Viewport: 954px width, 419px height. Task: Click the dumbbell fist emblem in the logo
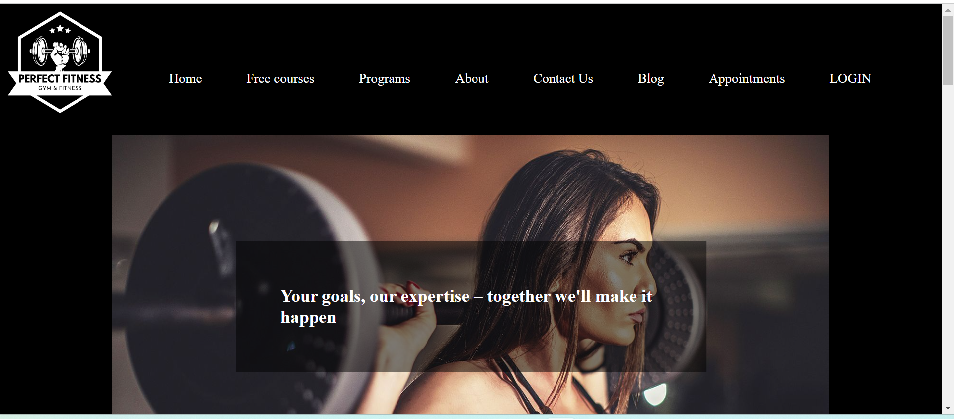[x=60, y=53]
